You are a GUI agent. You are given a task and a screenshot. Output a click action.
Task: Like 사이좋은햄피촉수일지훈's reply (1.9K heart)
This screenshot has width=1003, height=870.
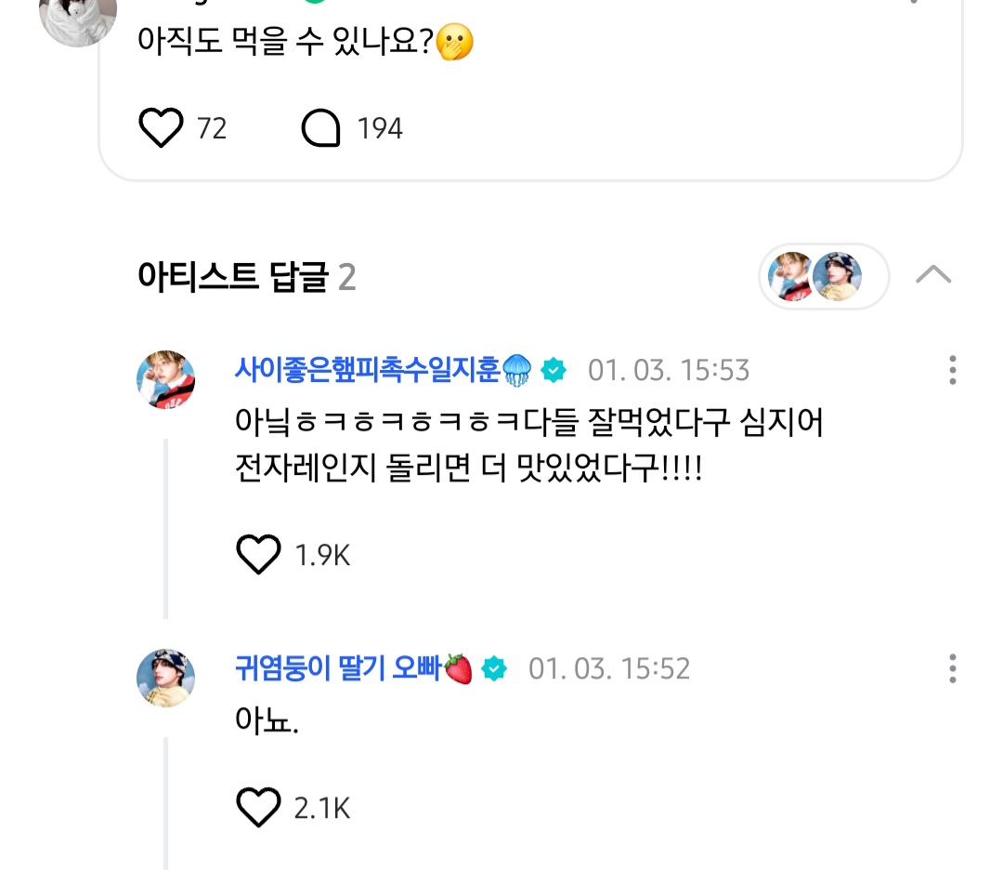[x=258, y=555]
